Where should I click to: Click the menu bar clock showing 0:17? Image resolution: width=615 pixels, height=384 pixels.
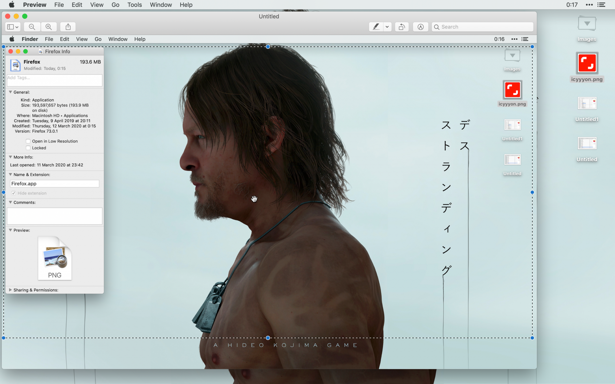pyautogui.click(x=572, y=5)
